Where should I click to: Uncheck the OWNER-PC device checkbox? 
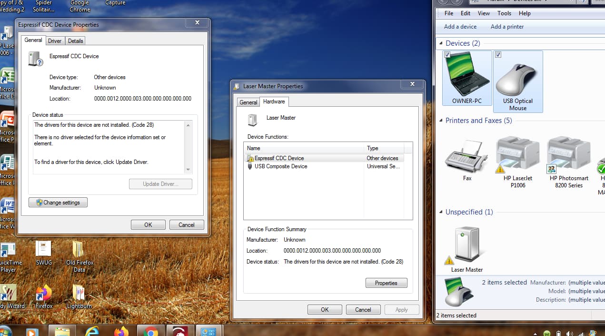click(447, 55)
